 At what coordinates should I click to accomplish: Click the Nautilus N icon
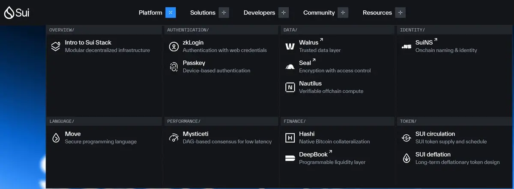[x=290, y=88]
